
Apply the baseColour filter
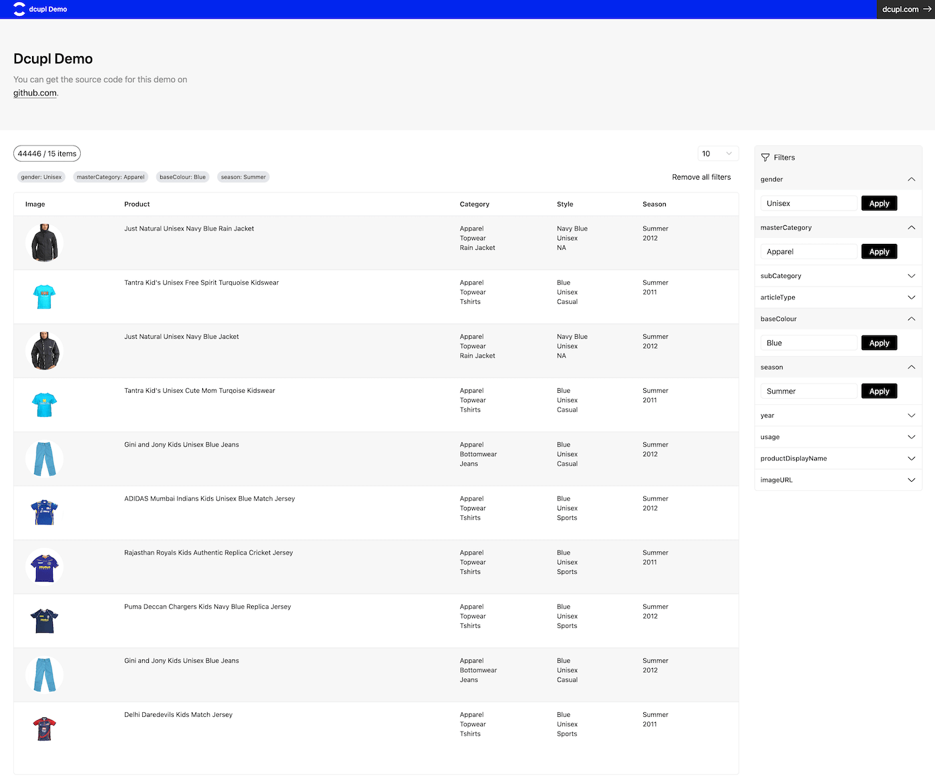(879, 343)
